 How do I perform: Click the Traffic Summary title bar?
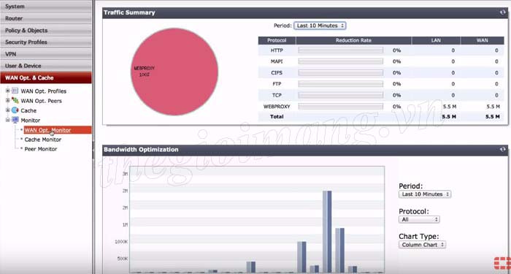point(305,12)
